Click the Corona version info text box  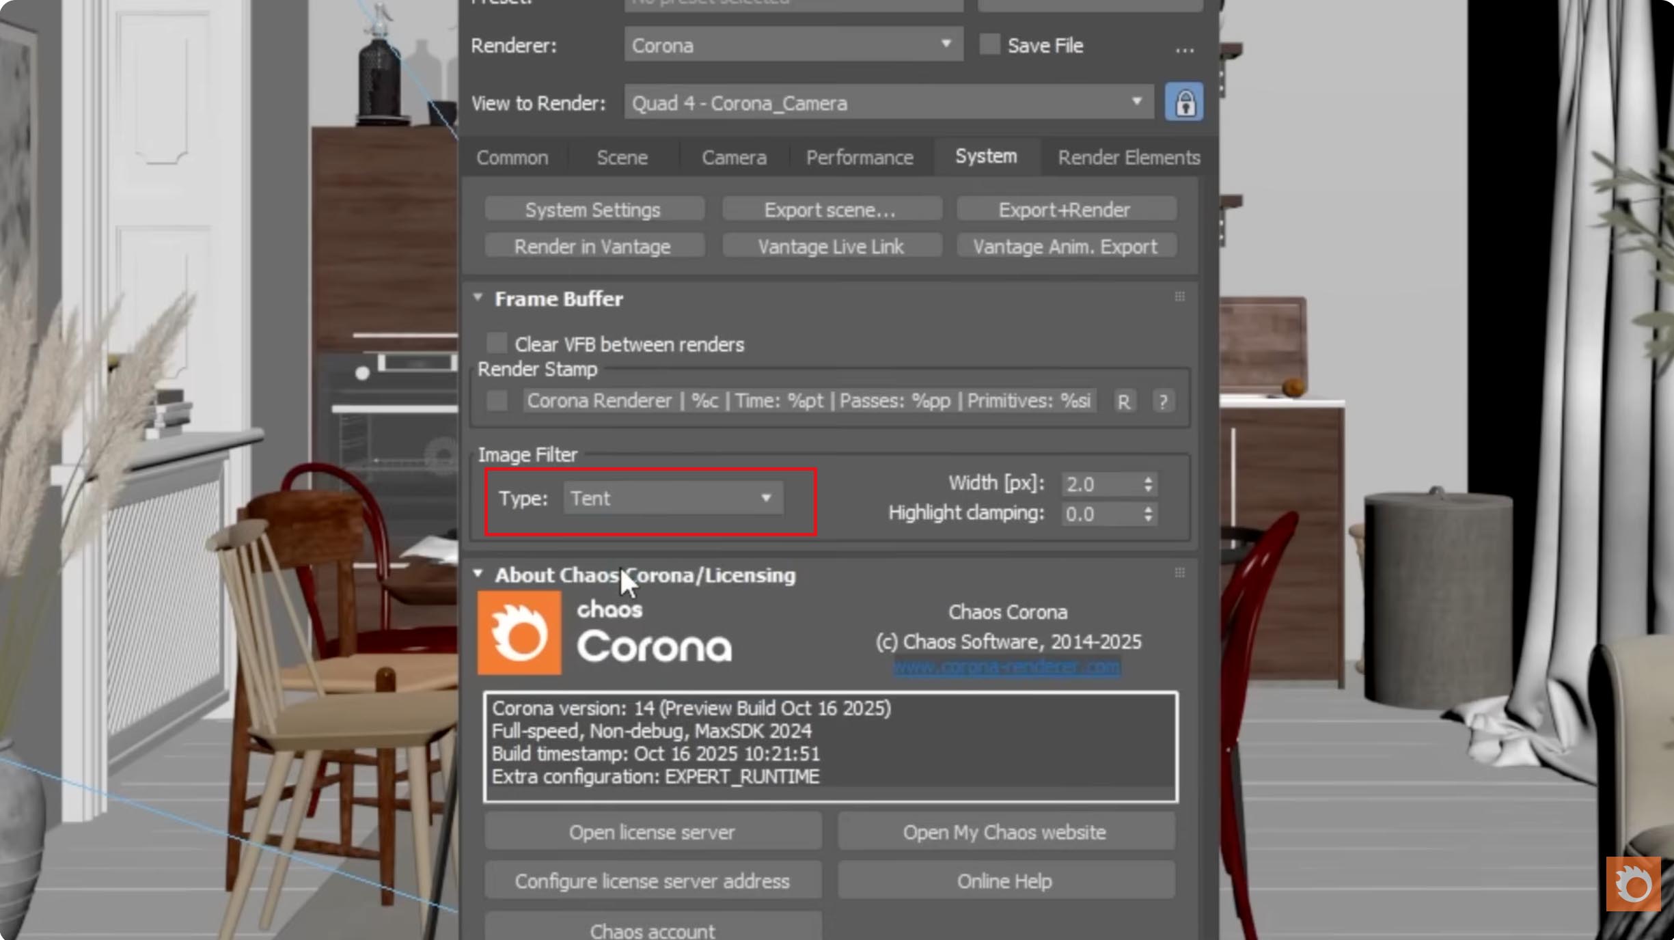[830, 747]
